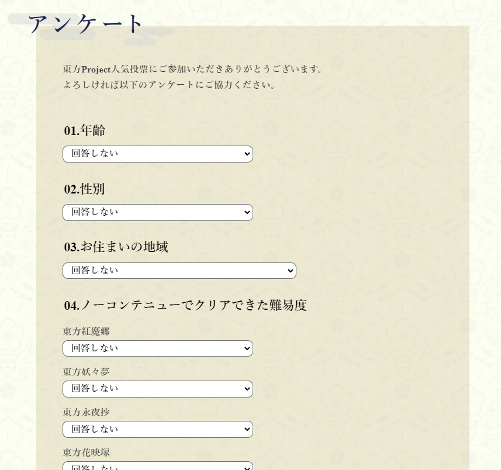Open the 02.性別 gender dropdown

point(157,212)
